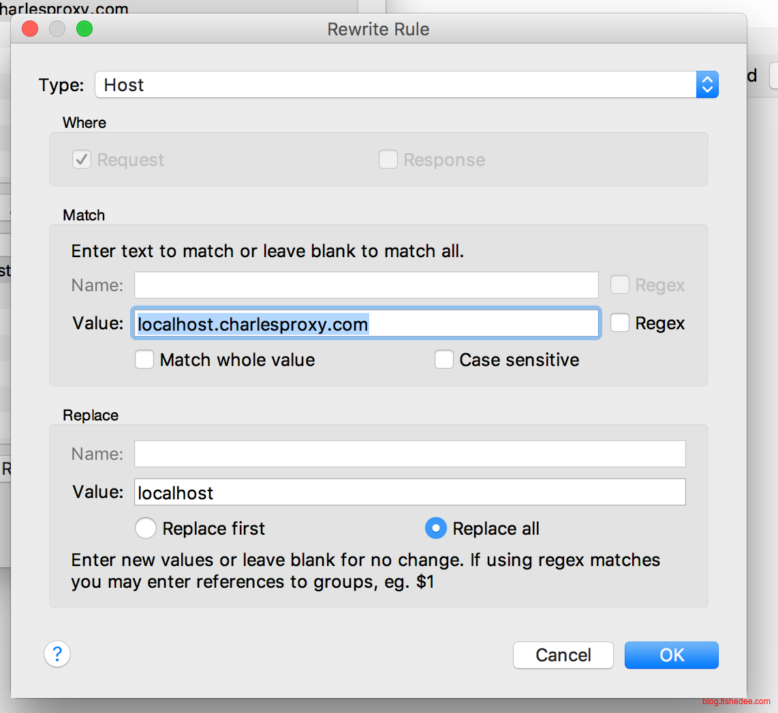
Task: Click the help question mark button
Action: pos(57,654)
